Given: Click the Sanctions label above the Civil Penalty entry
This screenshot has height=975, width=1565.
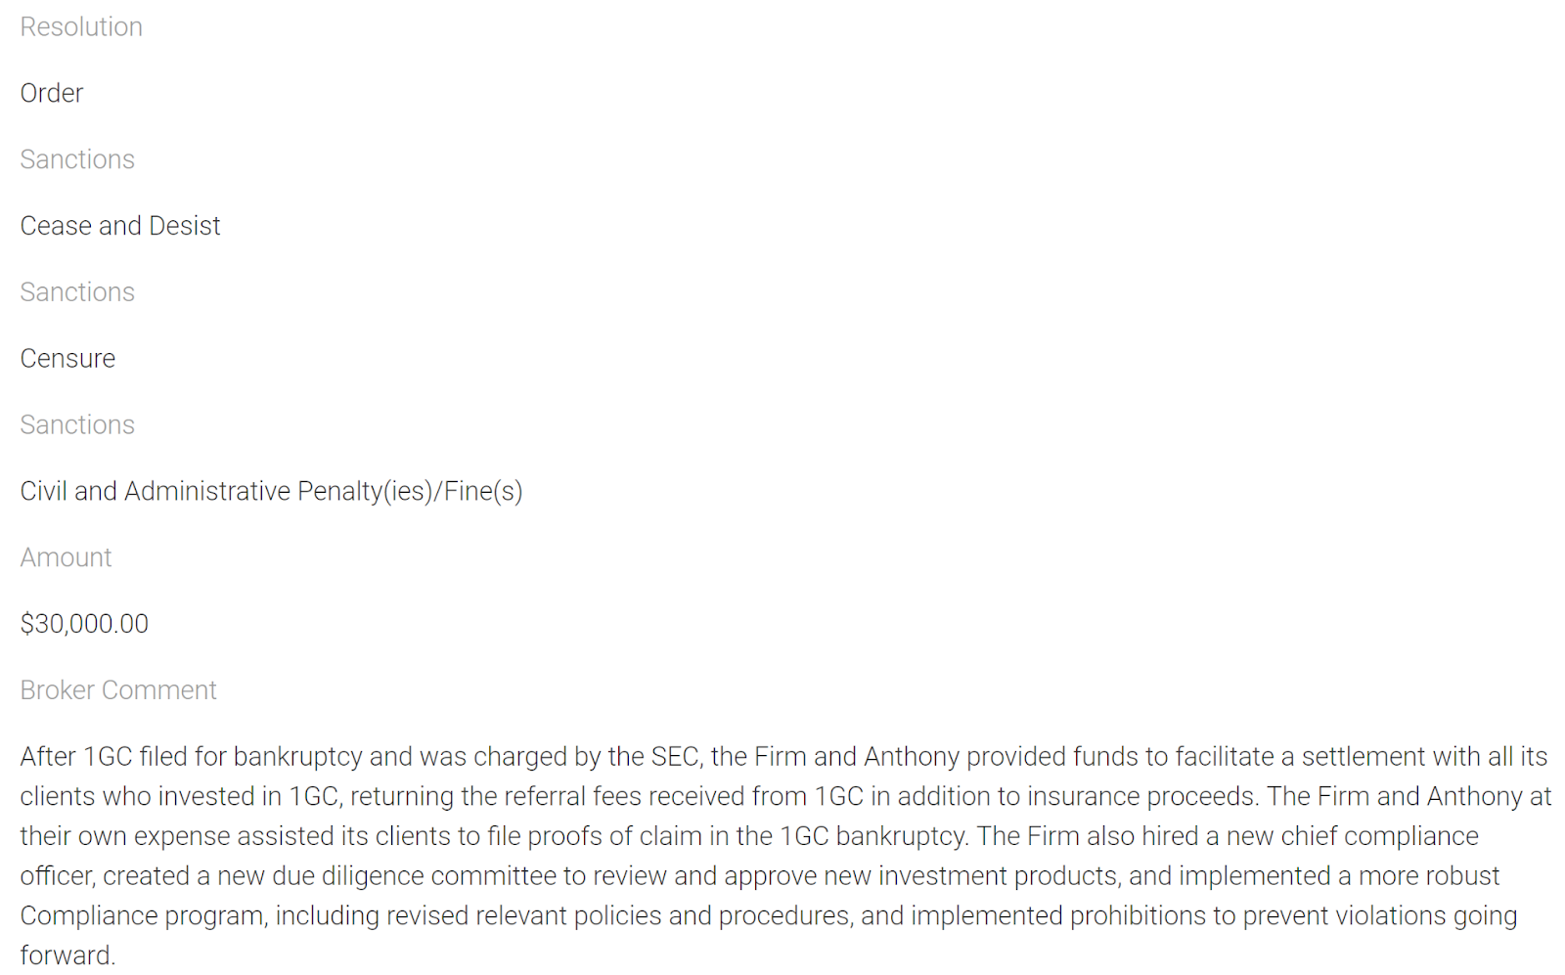Looking at the screenshot, I should [77, 425].
